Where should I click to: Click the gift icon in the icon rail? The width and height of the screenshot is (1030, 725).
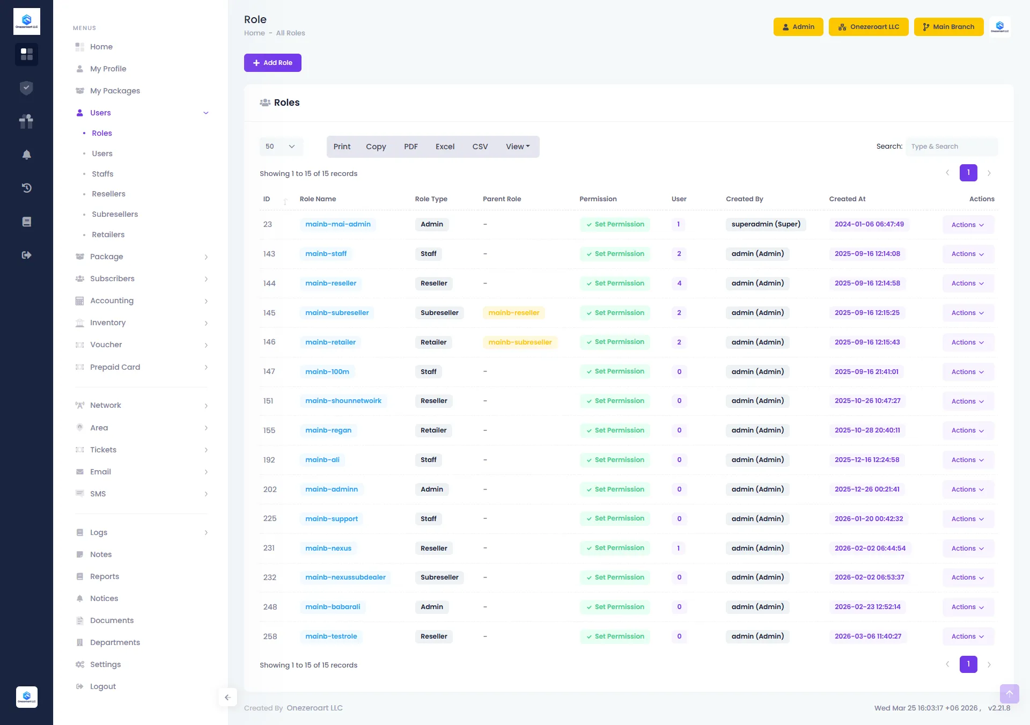pos(26,121)
